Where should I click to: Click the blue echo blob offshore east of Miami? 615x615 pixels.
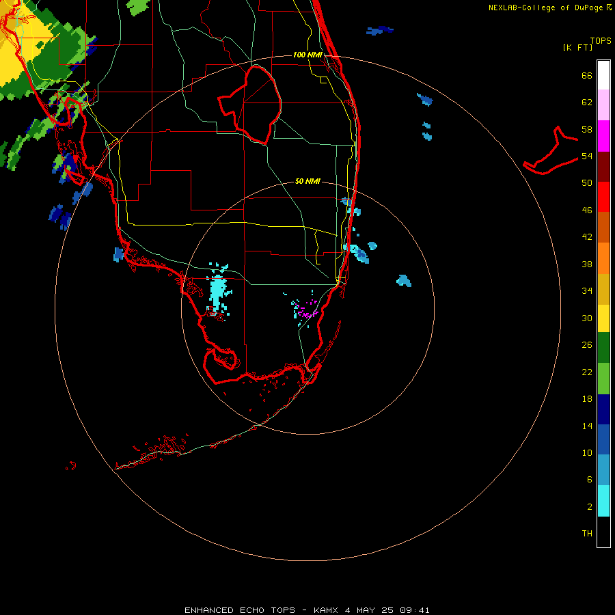coord(404,281)
